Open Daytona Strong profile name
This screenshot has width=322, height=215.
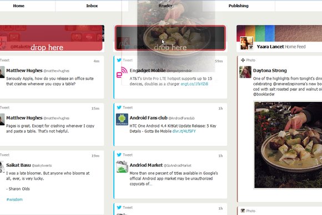click(270, 70)
